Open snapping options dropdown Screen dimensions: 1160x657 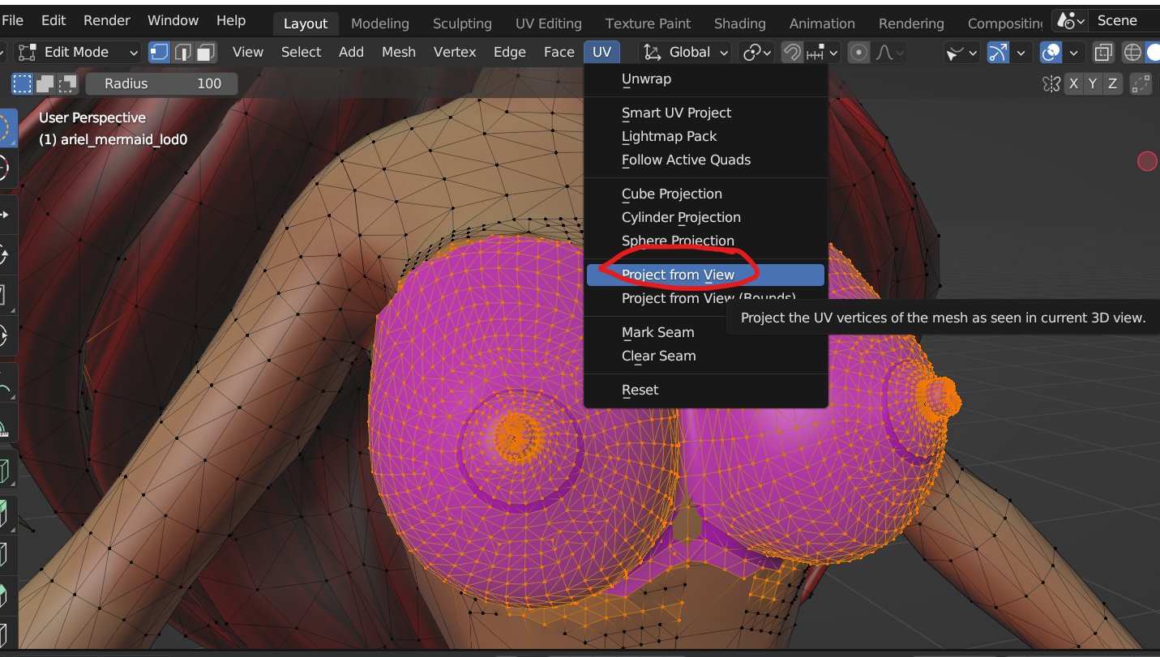[824, 53]
